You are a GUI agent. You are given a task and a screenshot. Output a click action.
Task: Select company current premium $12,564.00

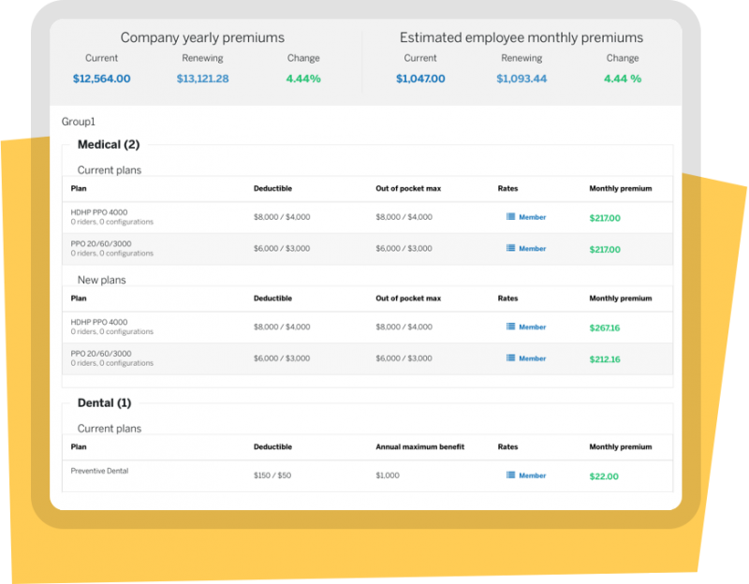pyautogui.click(x=101, y=79)
